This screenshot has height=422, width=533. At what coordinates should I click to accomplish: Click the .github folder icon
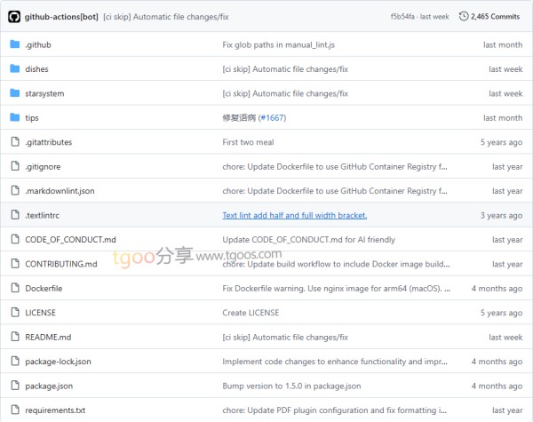click(15, 44)
